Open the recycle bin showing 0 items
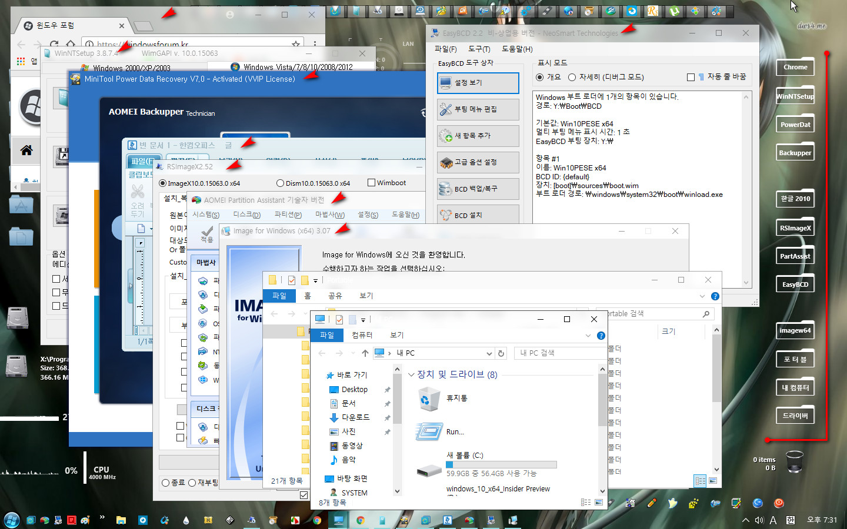Screen dimensions: 847x529 pos(794,461)
